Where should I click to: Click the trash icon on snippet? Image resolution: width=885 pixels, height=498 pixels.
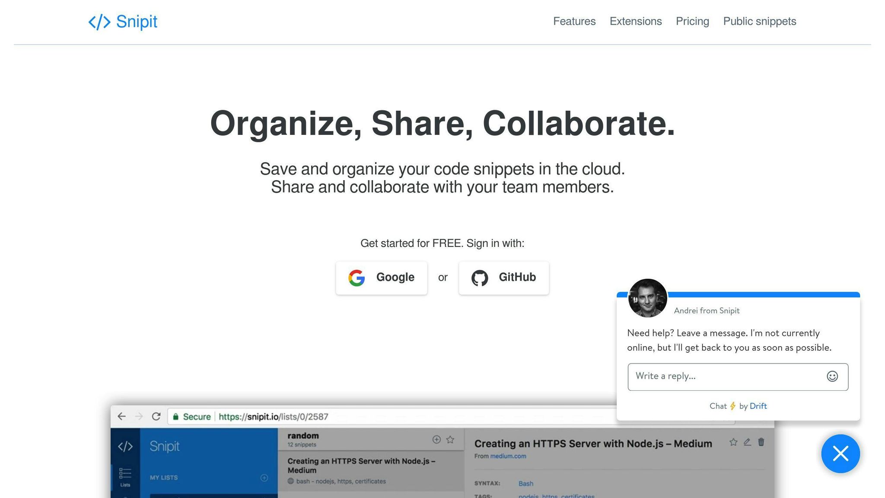point(761,442)
